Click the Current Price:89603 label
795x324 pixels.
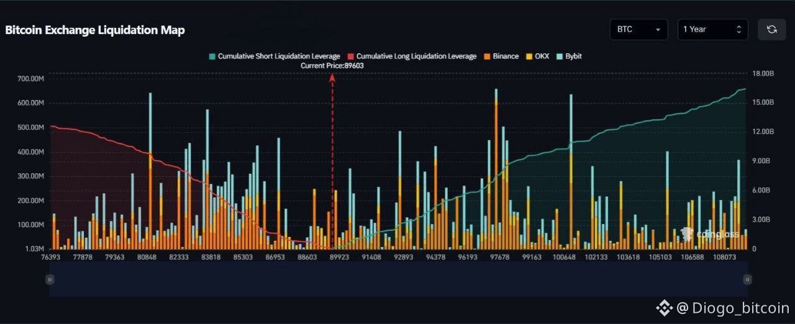coord(332,65)
